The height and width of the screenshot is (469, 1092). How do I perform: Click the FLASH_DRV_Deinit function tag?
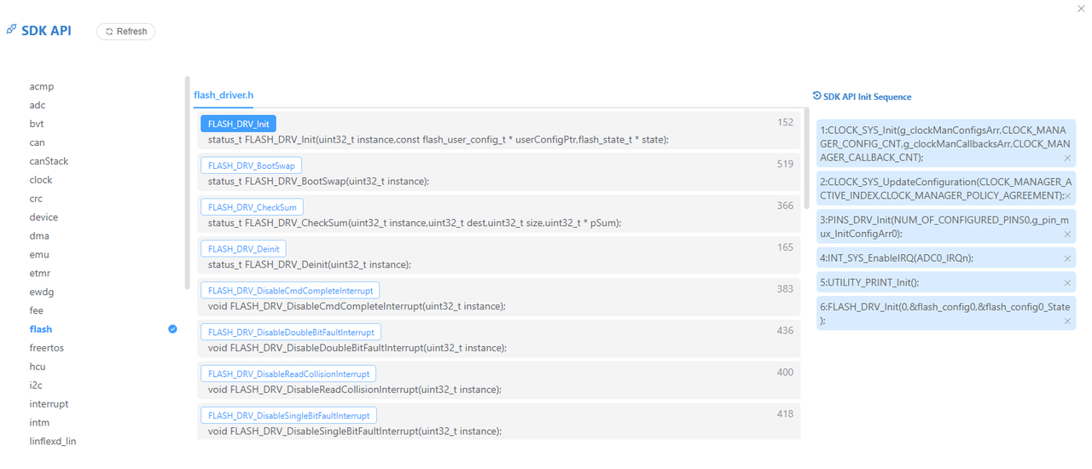(243, 249)
